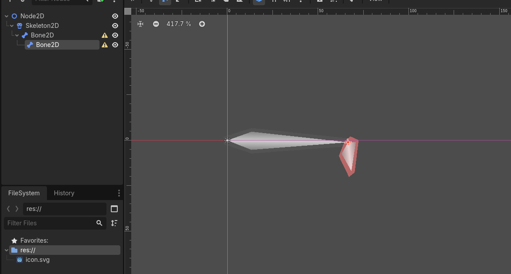The height and width of the screenshot is (274, 511).
Task: Click the center view icon in viewport
Action: (140, 24)
